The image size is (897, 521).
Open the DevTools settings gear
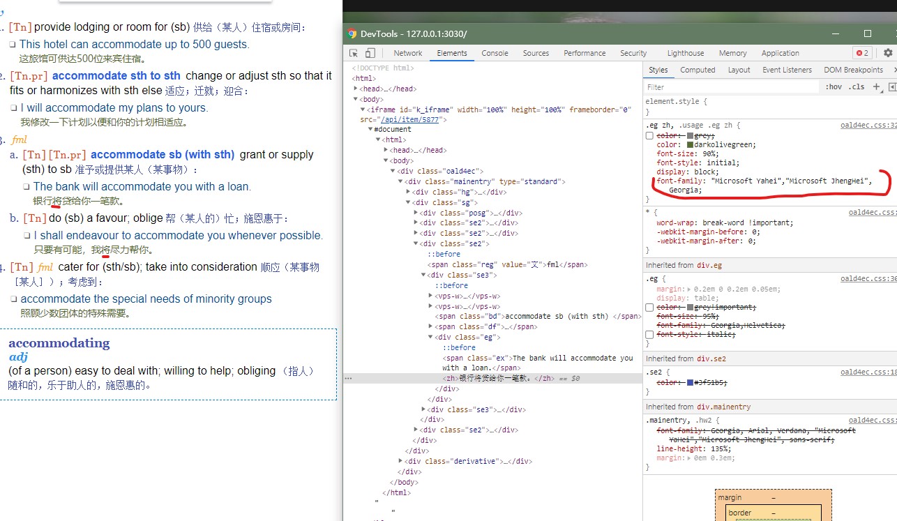(888, 53)
